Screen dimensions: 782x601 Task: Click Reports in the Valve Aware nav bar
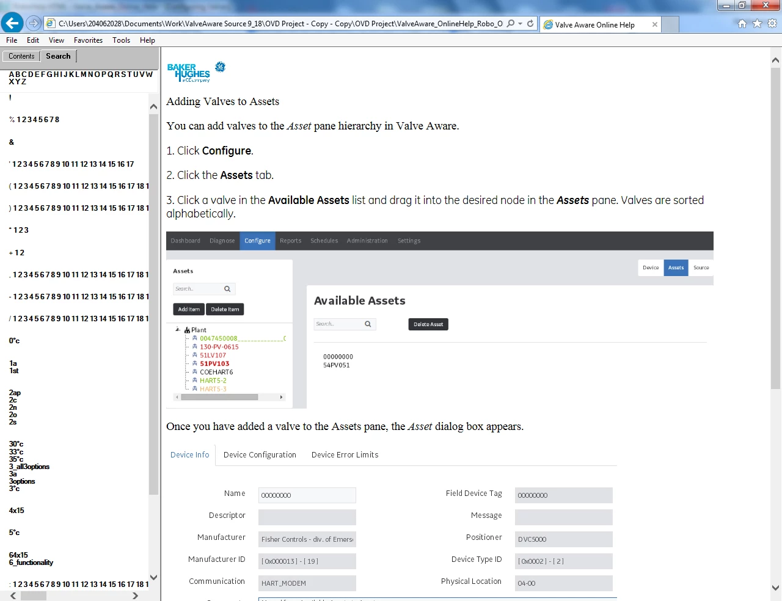coord(290,241)
